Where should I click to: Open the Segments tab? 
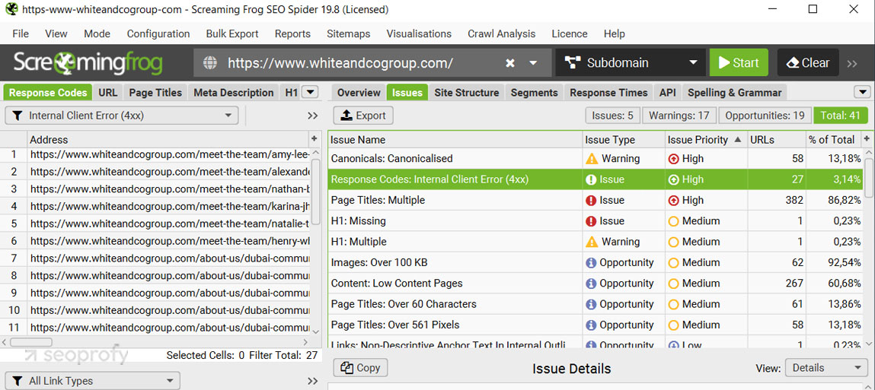pyautogui.click(x=534, y=93)
